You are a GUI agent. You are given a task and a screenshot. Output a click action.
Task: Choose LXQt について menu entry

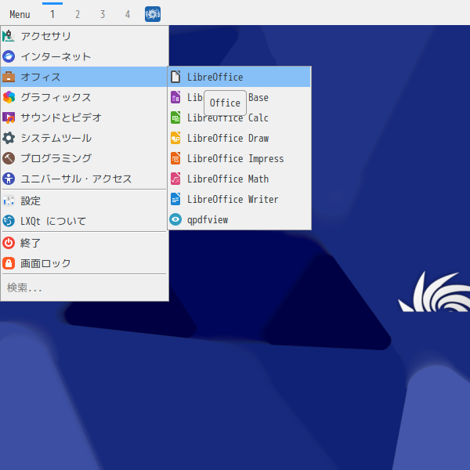click(84, 221)
